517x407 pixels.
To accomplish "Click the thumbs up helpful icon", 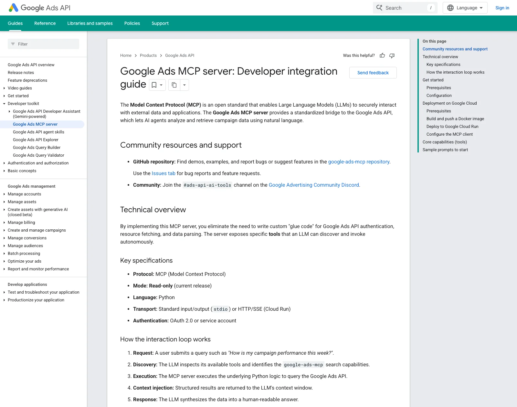I will [x=382, y=56].
